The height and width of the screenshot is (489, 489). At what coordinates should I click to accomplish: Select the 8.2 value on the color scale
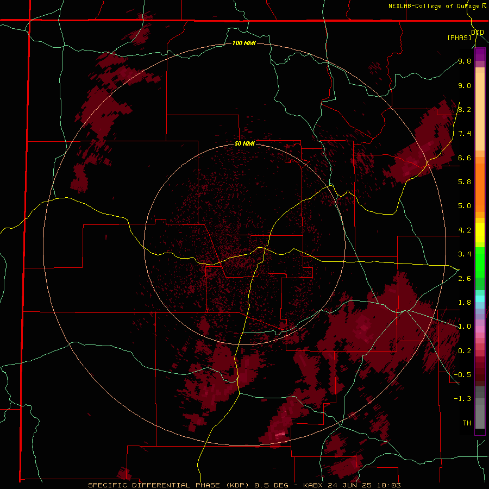click(x=465, y=109)
